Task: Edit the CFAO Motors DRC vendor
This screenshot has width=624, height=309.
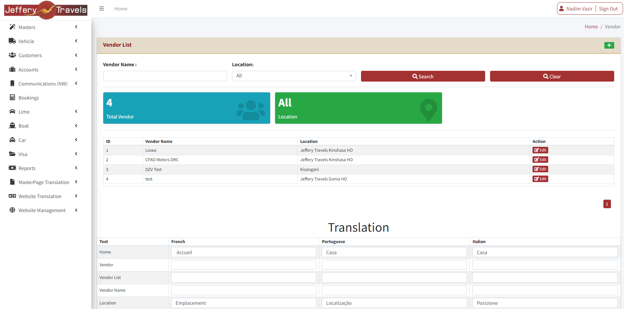Action: [540, 160]
